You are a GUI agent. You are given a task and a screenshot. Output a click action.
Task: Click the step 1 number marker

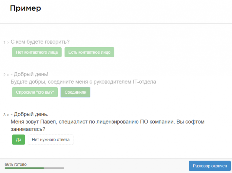click(x=5, y=42)
